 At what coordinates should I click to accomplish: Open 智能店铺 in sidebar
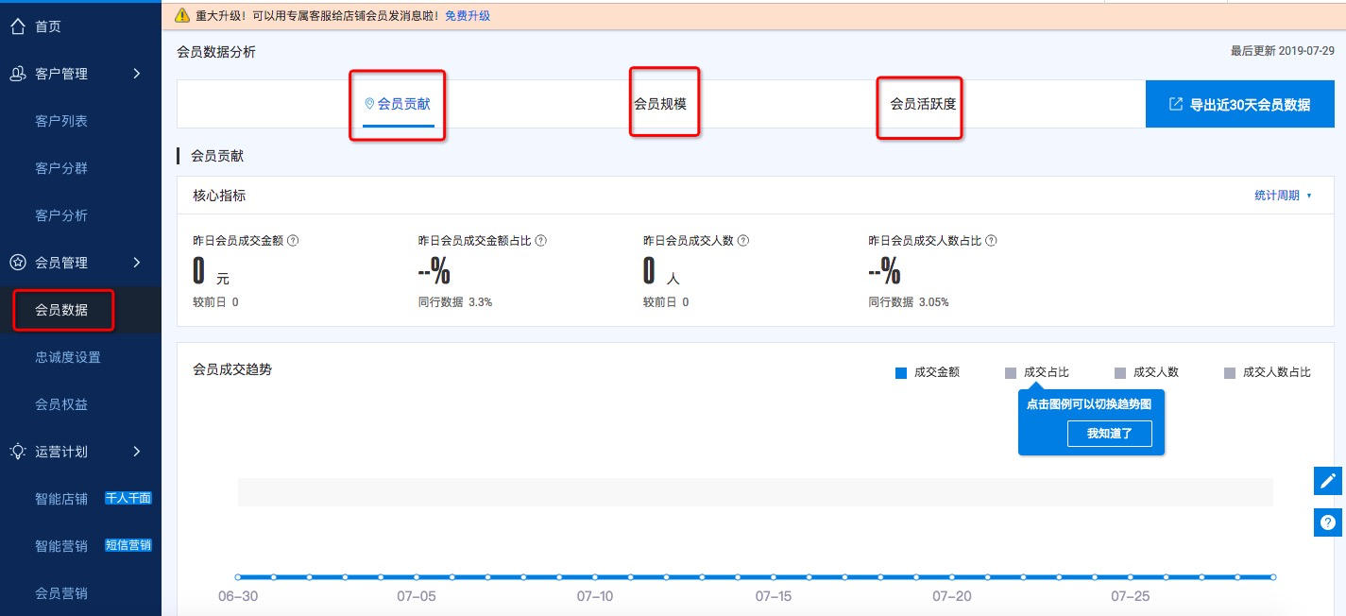61,499
